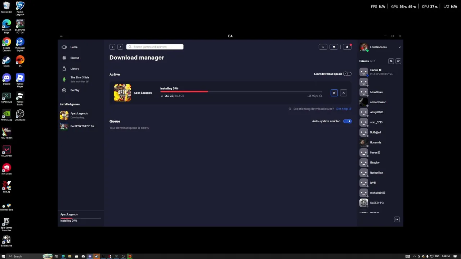Open the EA app hamburger menu
Image resolution: width=461 pixels, height=259 pixels.
(61, 36)
